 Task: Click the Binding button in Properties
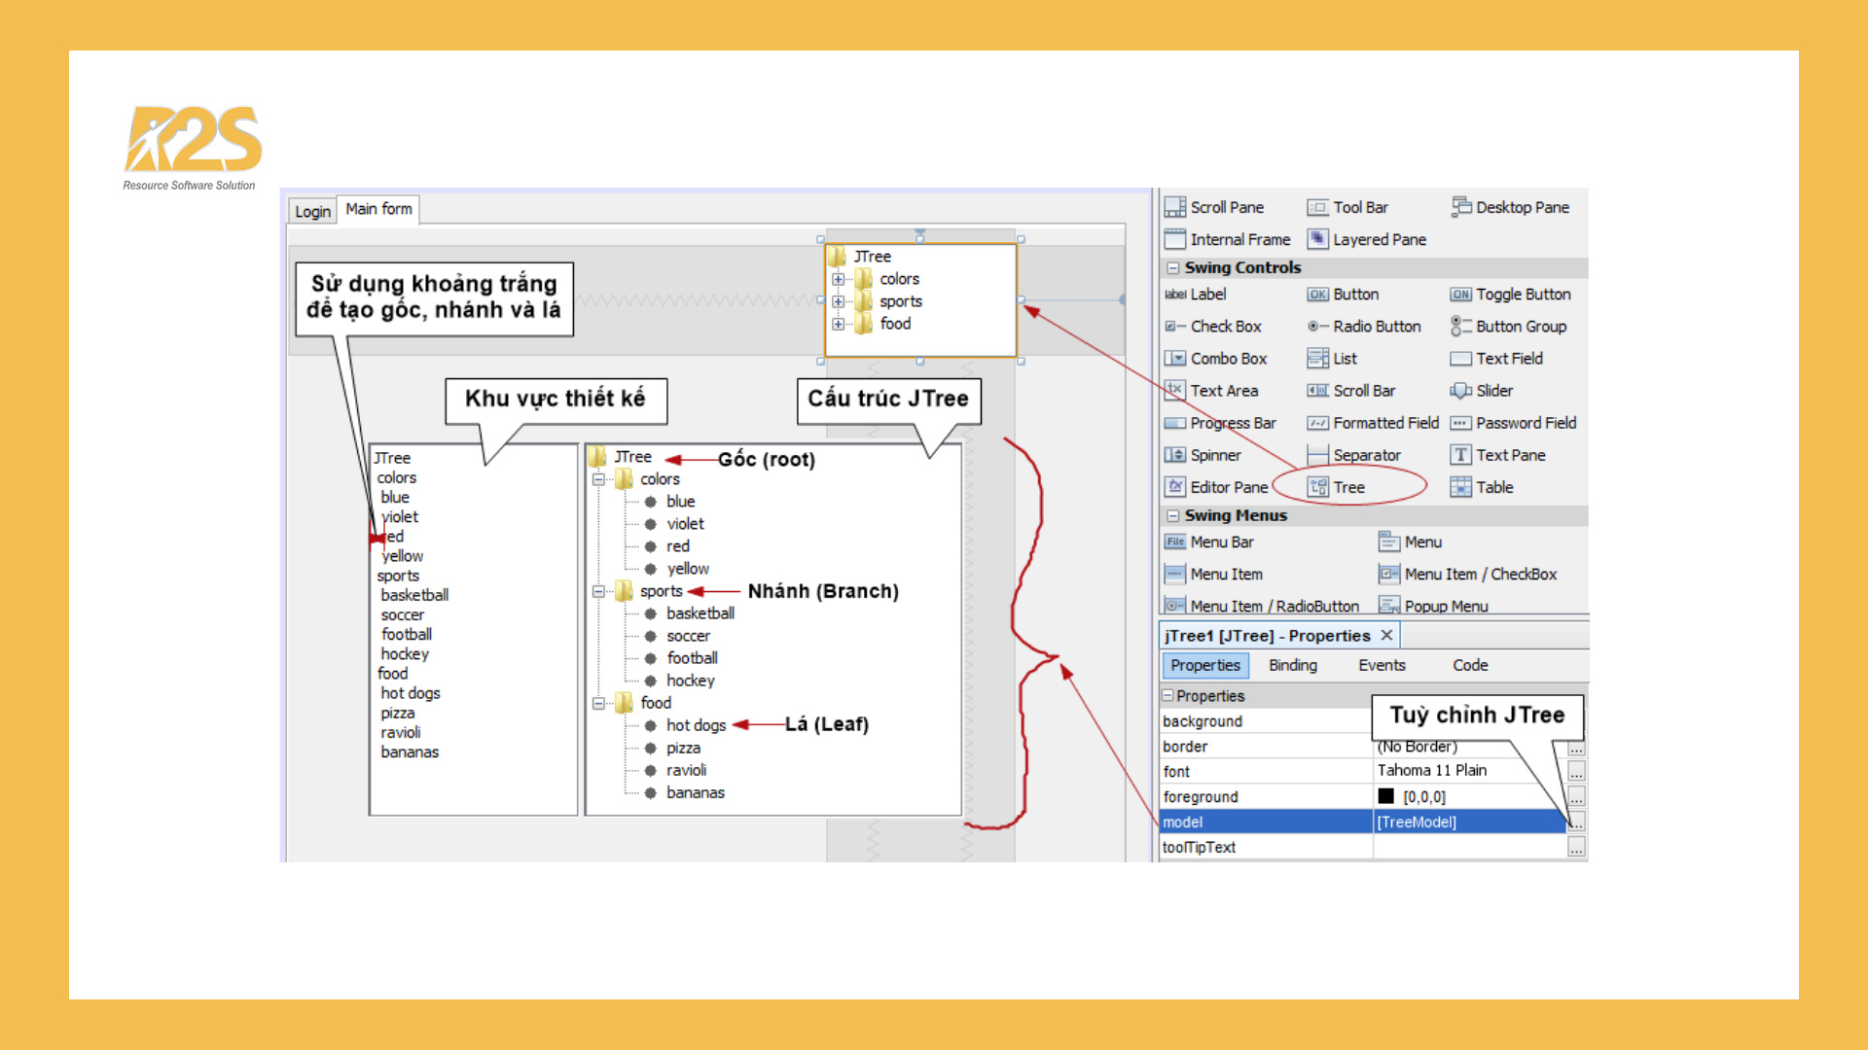click(1292, 665)
